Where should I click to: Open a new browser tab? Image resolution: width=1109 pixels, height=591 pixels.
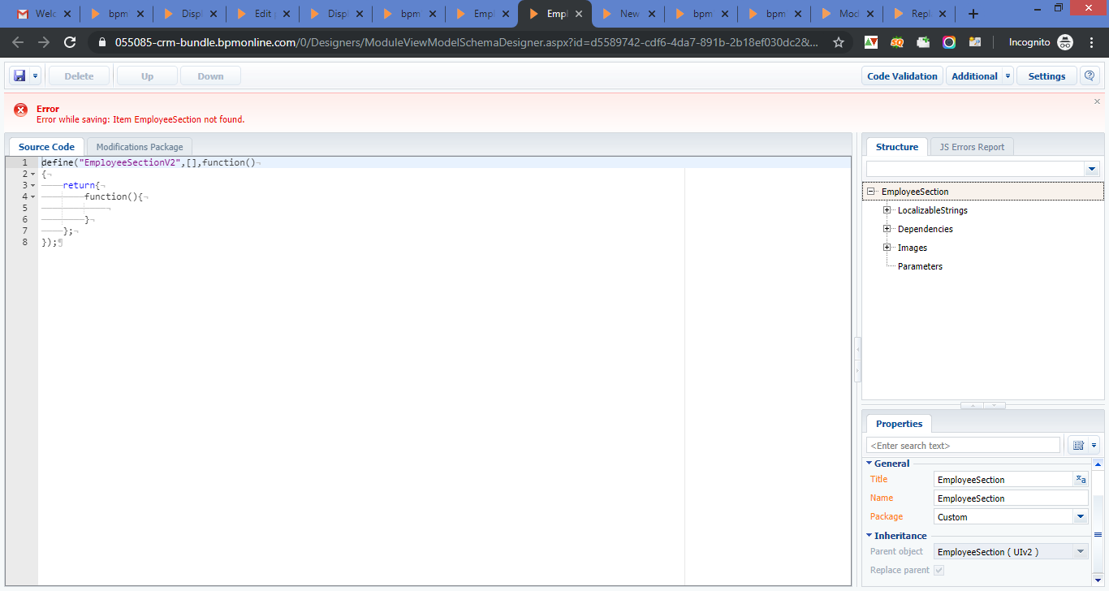[973, 14]
